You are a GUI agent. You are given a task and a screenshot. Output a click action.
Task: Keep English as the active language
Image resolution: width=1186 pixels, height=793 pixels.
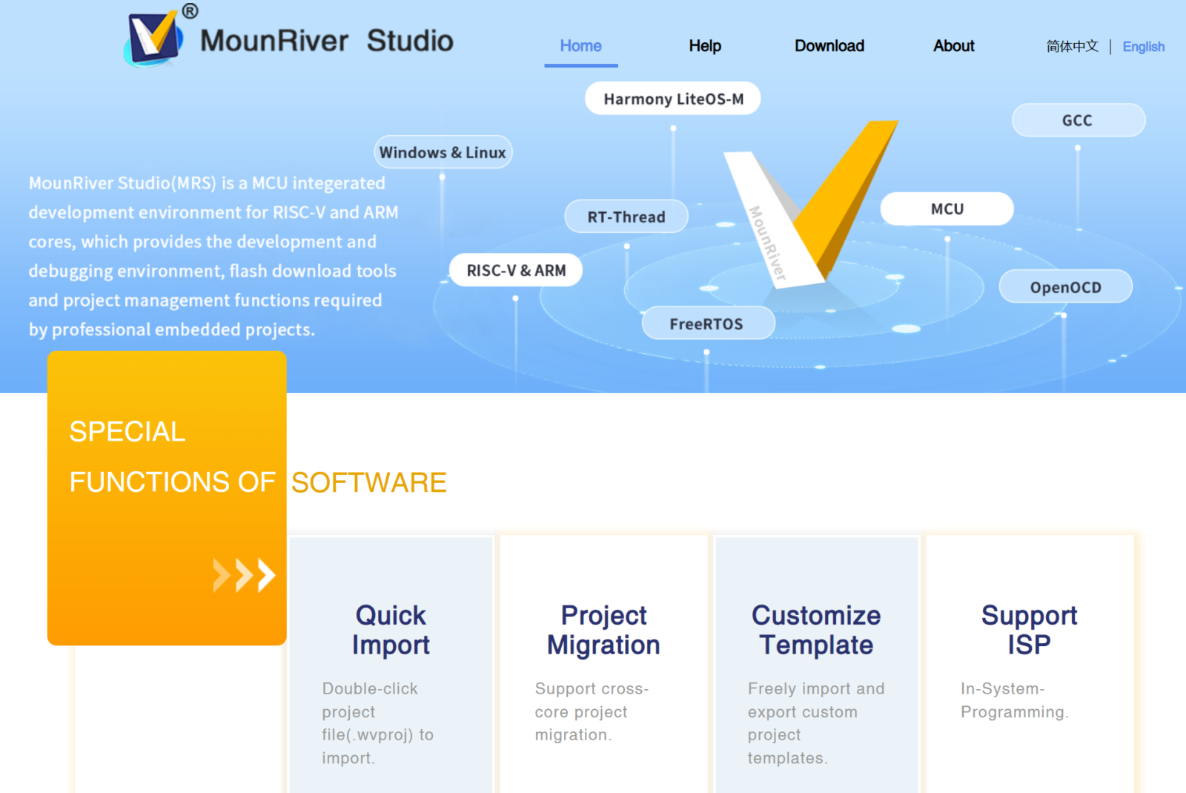[1143, 47]
